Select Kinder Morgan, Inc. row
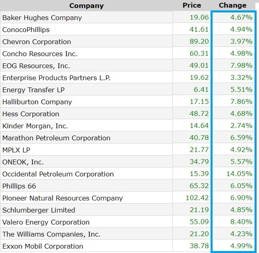Viewport: 259px width, 253px height. (35, 126)
